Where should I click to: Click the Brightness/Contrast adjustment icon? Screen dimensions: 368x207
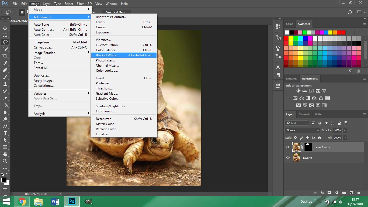(x=298, y=91)
